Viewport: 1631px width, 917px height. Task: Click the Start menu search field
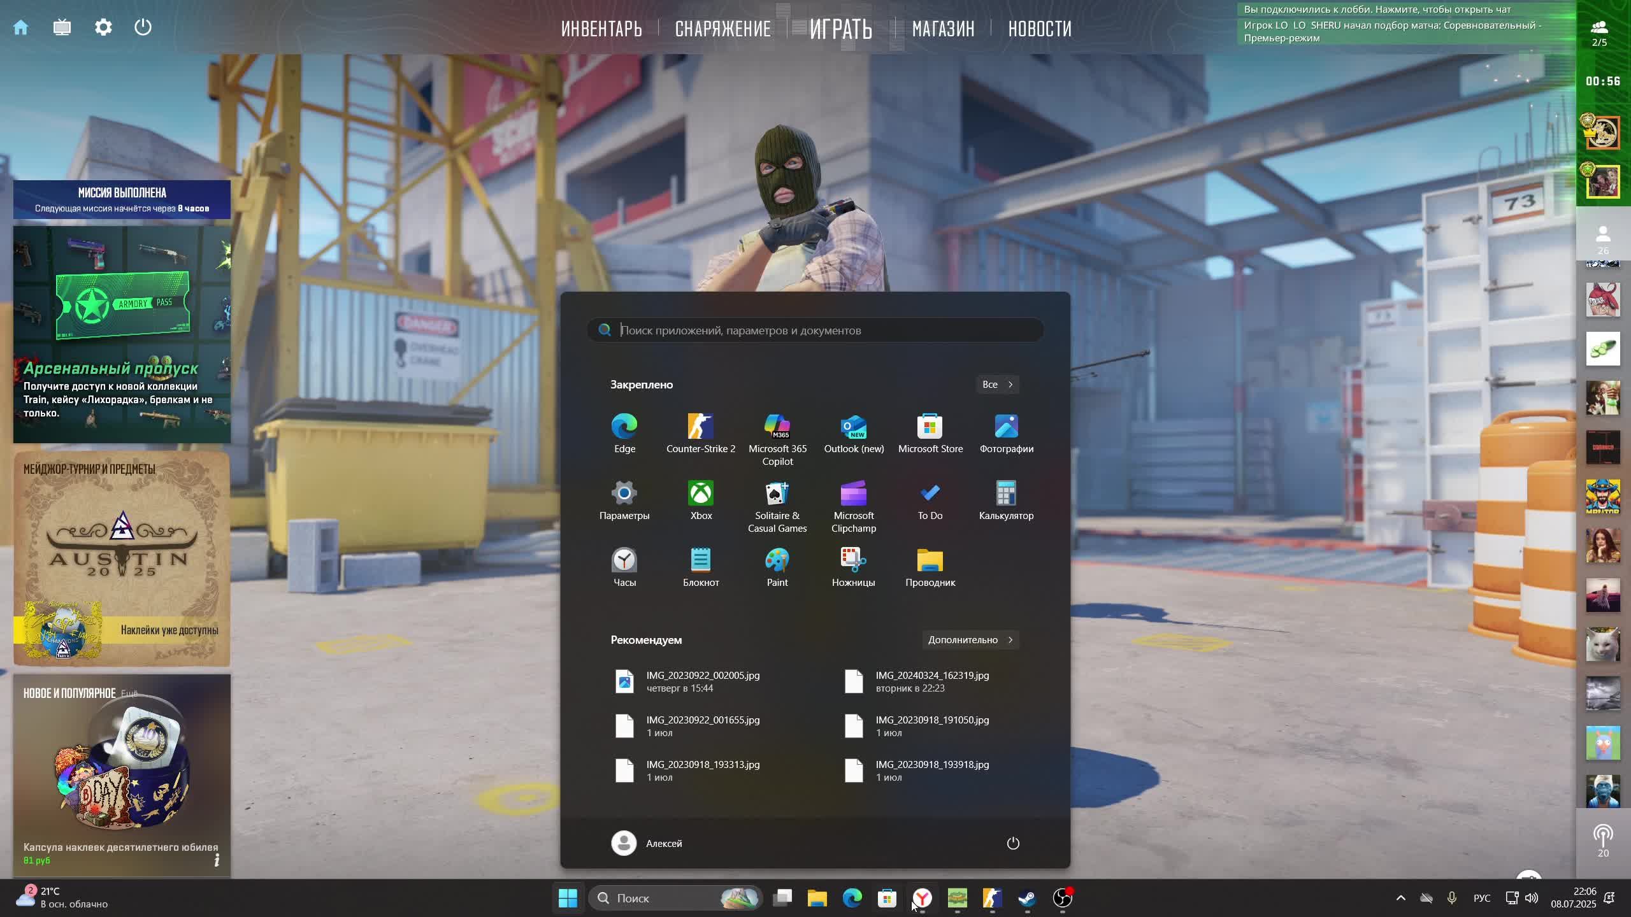(822, 331)
